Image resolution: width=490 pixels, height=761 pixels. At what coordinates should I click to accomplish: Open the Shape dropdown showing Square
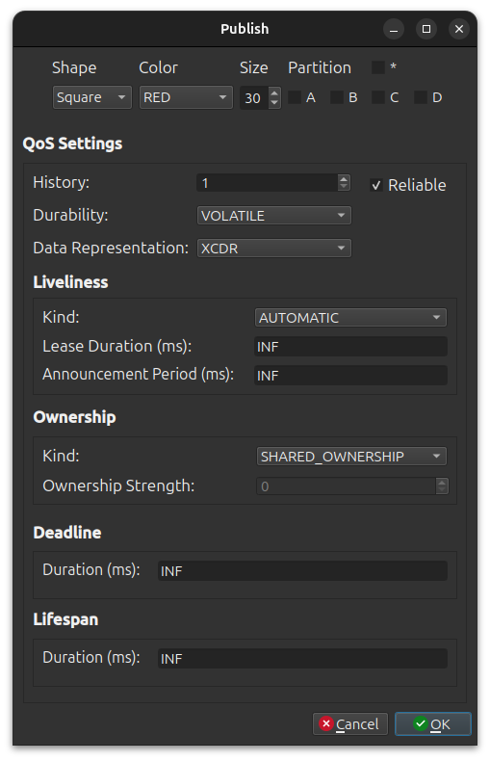(91, 97)
